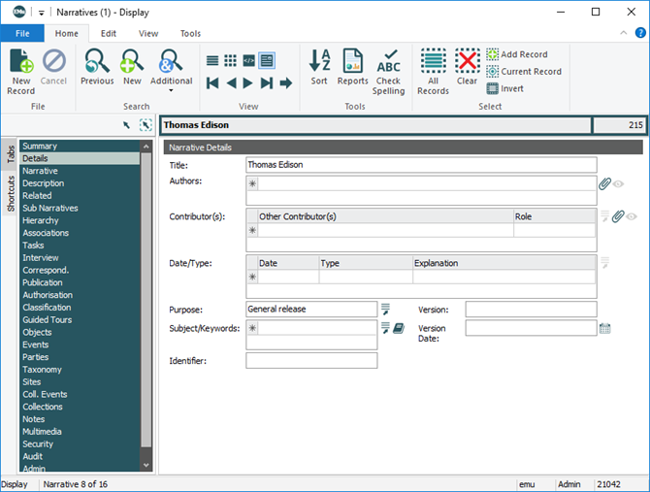Open the calendar picker for Version Date

[605, 329]
